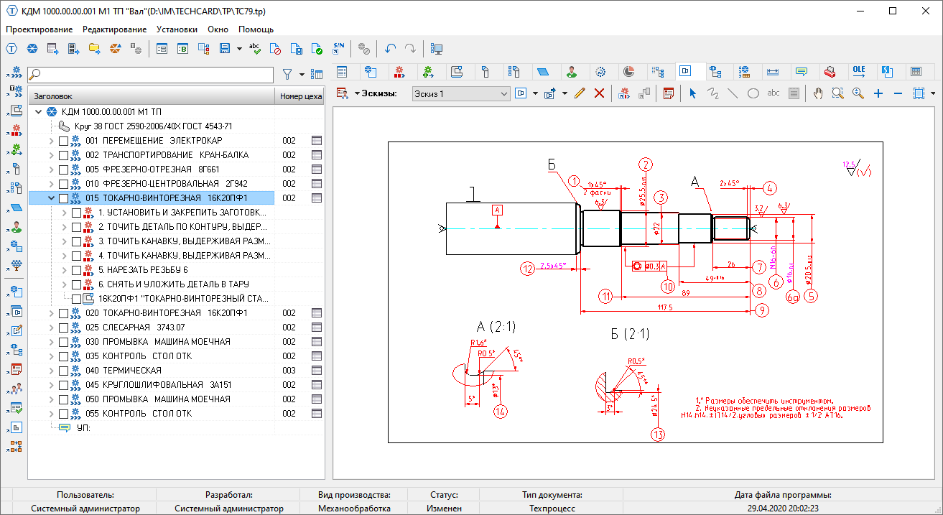The height and width of the screenshot is (515, 943).
Task: Tick checkbox of 040 ТЕРМИЧЕСКАЯ operation
Action: [63, 371]
